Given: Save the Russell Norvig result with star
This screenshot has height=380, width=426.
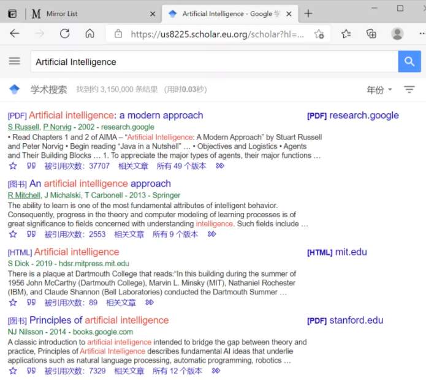Looking at the screenshot, I should pos(13,166).
